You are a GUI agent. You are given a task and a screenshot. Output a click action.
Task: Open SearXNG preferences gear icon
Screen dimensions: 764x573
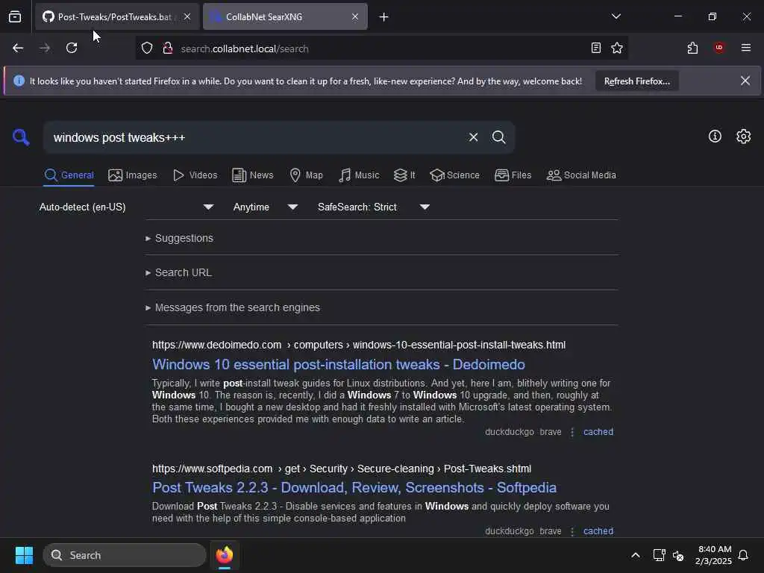pos(743,137)
